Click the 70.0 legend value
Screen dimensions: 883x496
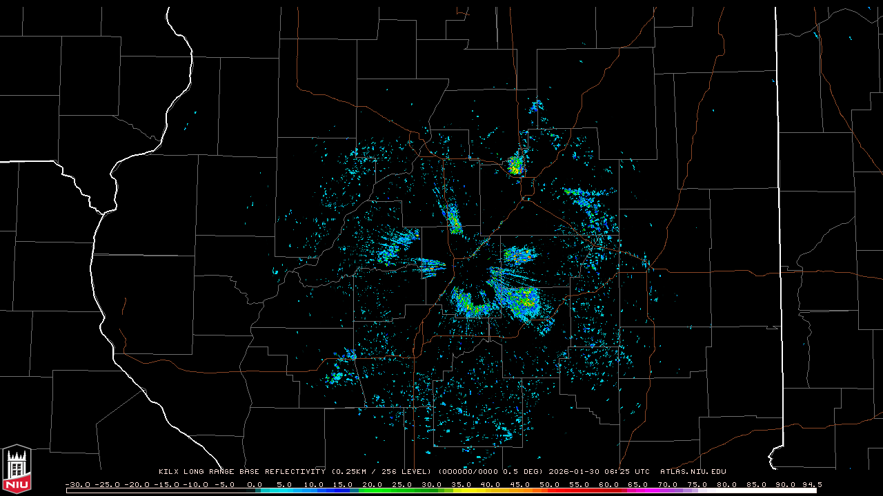coord(667,484)
